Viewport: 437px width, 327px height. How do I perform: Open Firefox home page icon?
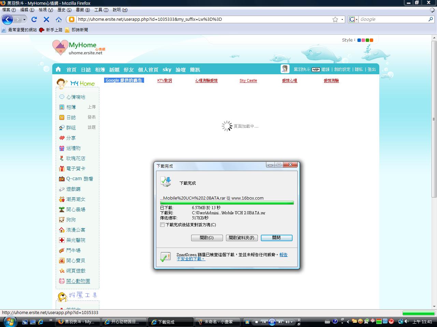click(59, 19)
